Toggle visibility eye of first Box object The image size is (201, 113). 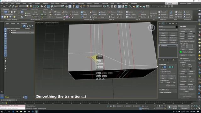click(9, 31)
